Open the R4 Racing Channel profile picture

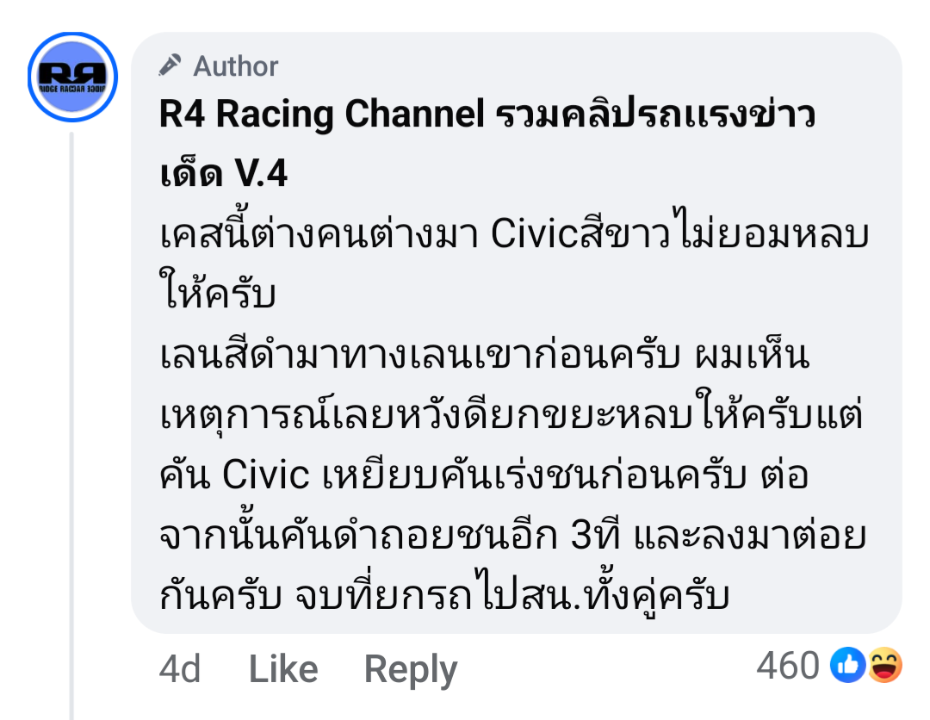[x=72, y=78]
